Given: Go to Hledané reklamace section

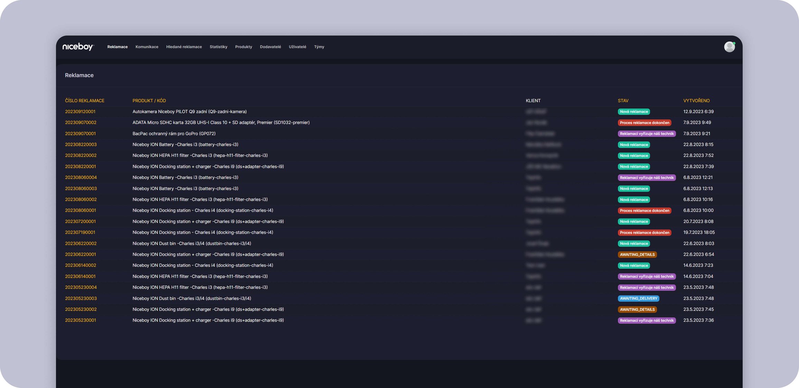Looking at the screenshot, I should pos(184,47).
